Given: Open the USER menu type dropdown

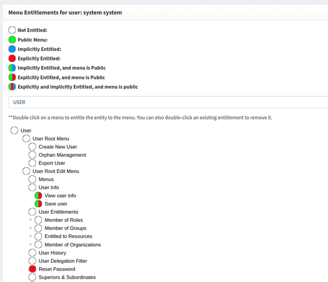Looking at the screenshot, I should (x=168, y=102).
